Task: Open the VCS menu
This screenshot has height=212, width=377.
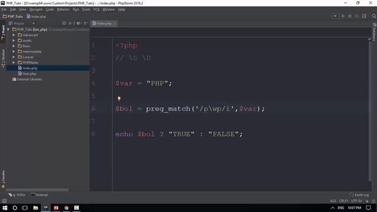Action: tap(96, 9)
